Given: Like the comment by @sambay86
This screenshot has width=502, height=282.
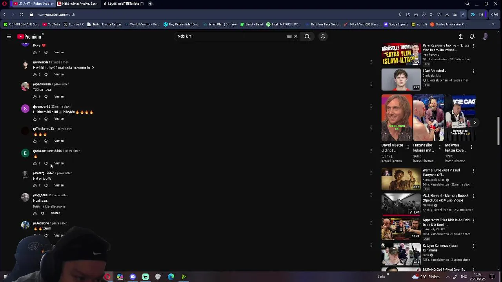Looking at the screenshot, I should (35, 119).
